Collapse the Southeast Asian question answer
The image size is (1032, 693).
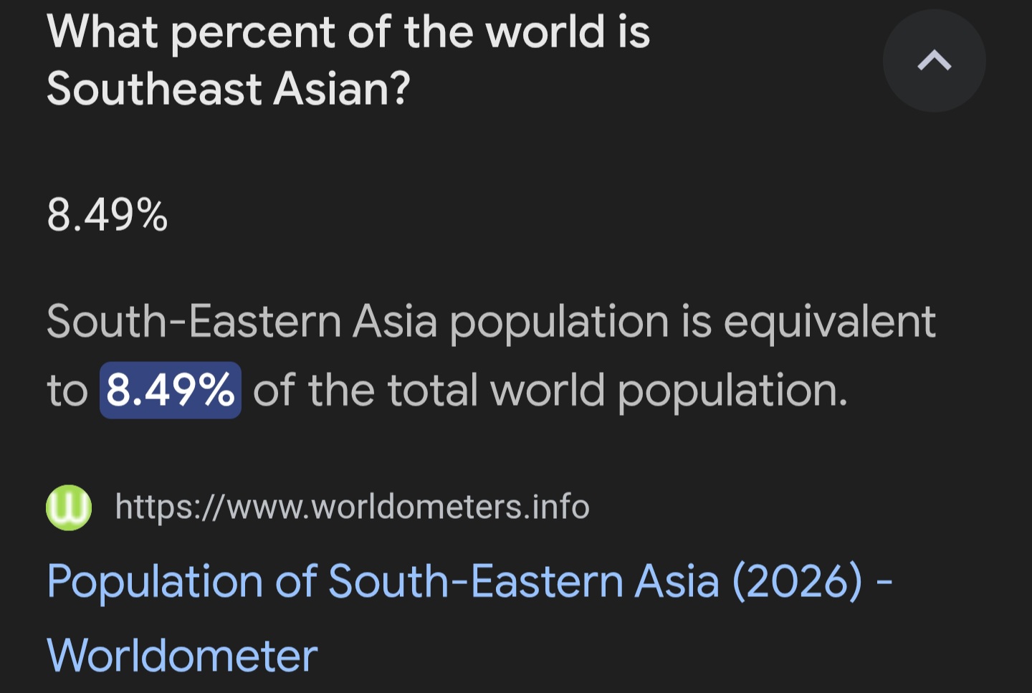pyautogui.click(x=933, y=61)
